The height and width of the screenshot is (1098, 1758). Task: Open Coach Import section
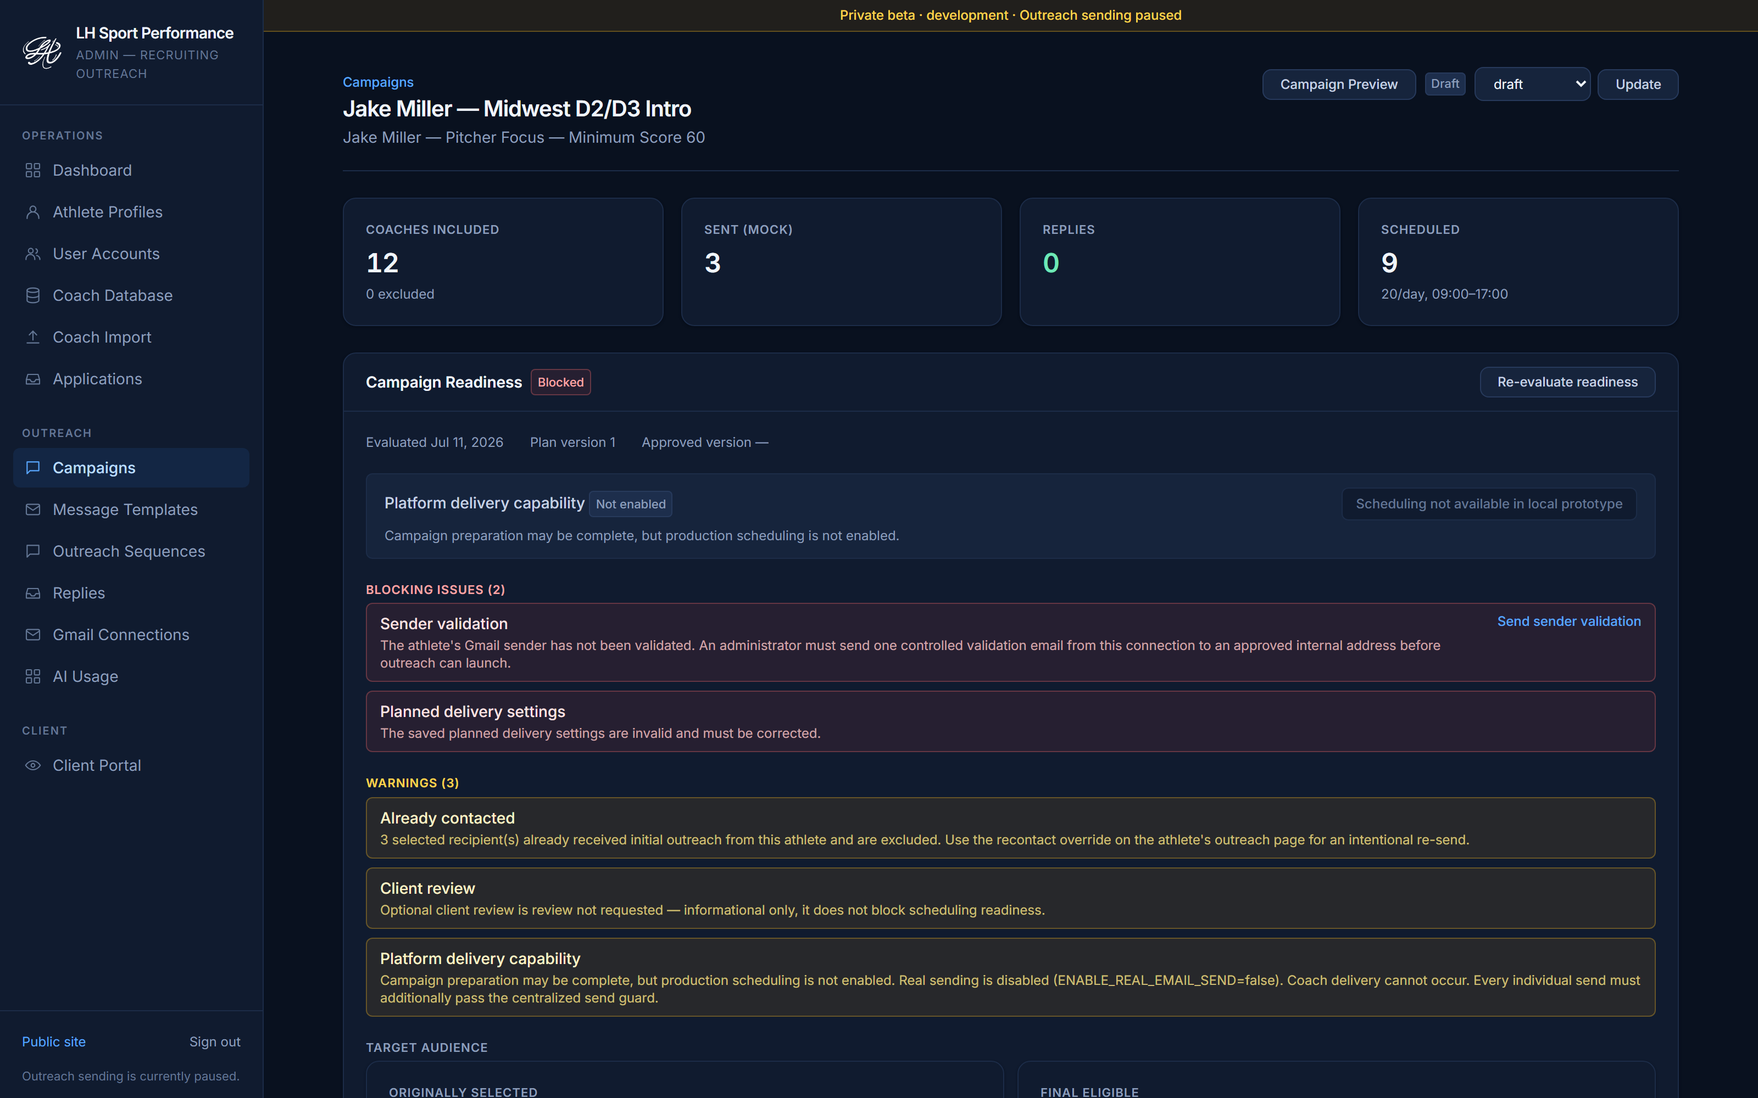(x=131, y=337)
